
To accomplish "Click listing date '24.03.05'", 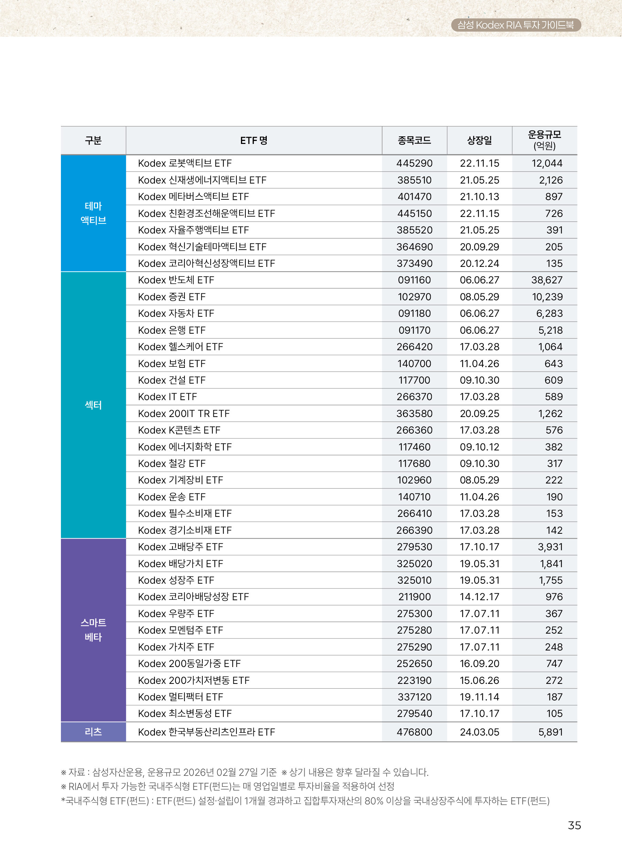I will [479, 732].
